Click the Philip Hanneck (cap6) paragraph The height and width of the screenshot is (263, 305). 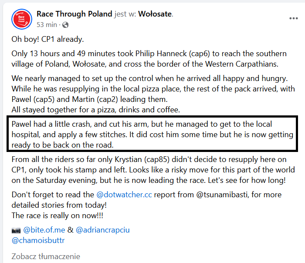[x=149, y=59]
